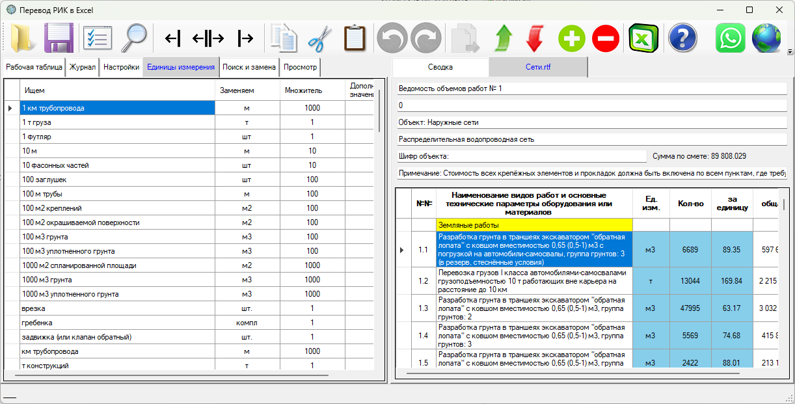Image resolution: width=795 pixels, height=404 pixels.
Task: Click the green plus add icon
Action: click(x=572, y=38)
